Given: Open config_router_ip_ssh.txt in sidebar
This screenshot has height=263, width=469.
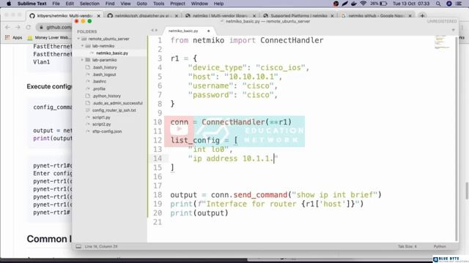Looking at the screenshot, I should [x=114, y=110].
